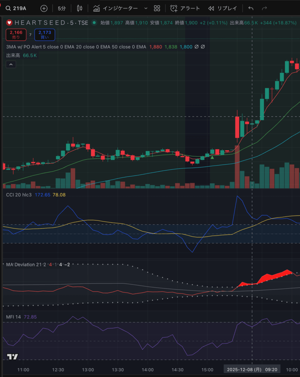Click the undo arrow icon
The height and width of the screenshot is (377, 300).
pos(251,8)
